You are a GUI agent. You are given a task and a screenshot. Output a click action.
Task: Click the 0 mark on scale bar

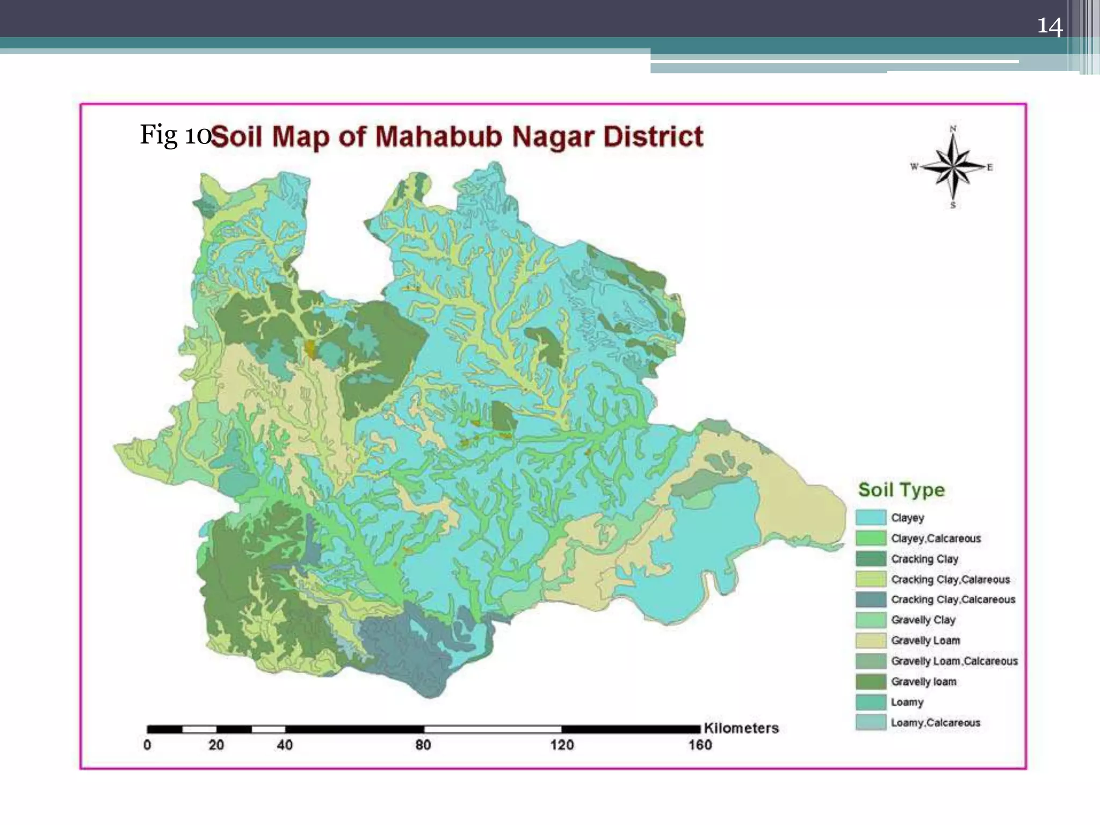point(147,745)
